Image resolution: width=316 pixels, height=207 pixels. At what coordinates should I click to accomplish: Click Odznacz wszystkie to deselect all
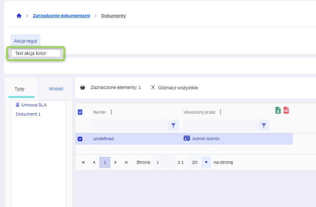(x=175, y=88)
